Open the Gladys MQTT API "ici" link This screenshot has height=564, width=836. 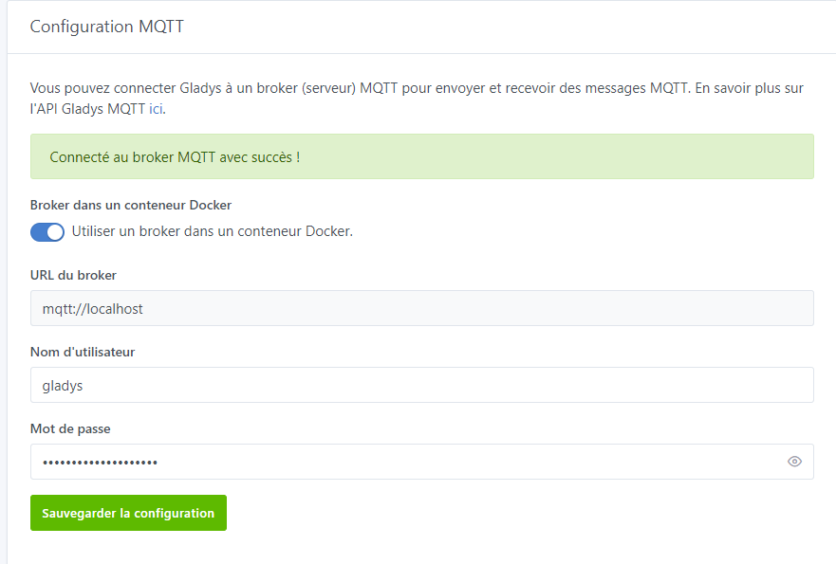pyautogui.click(x=157, y=109)
